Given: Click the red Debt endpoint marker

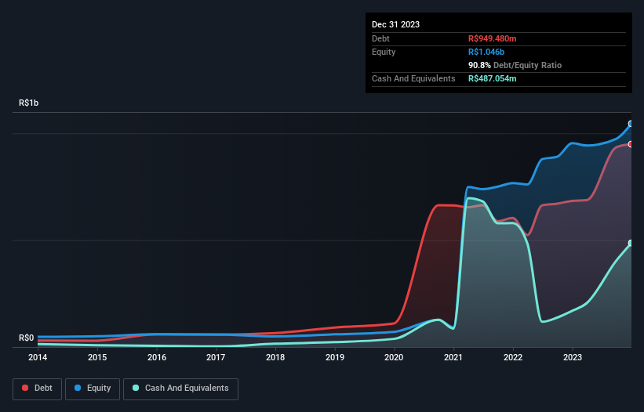Looking at the screenshot, I should click(x=631, y=144).
